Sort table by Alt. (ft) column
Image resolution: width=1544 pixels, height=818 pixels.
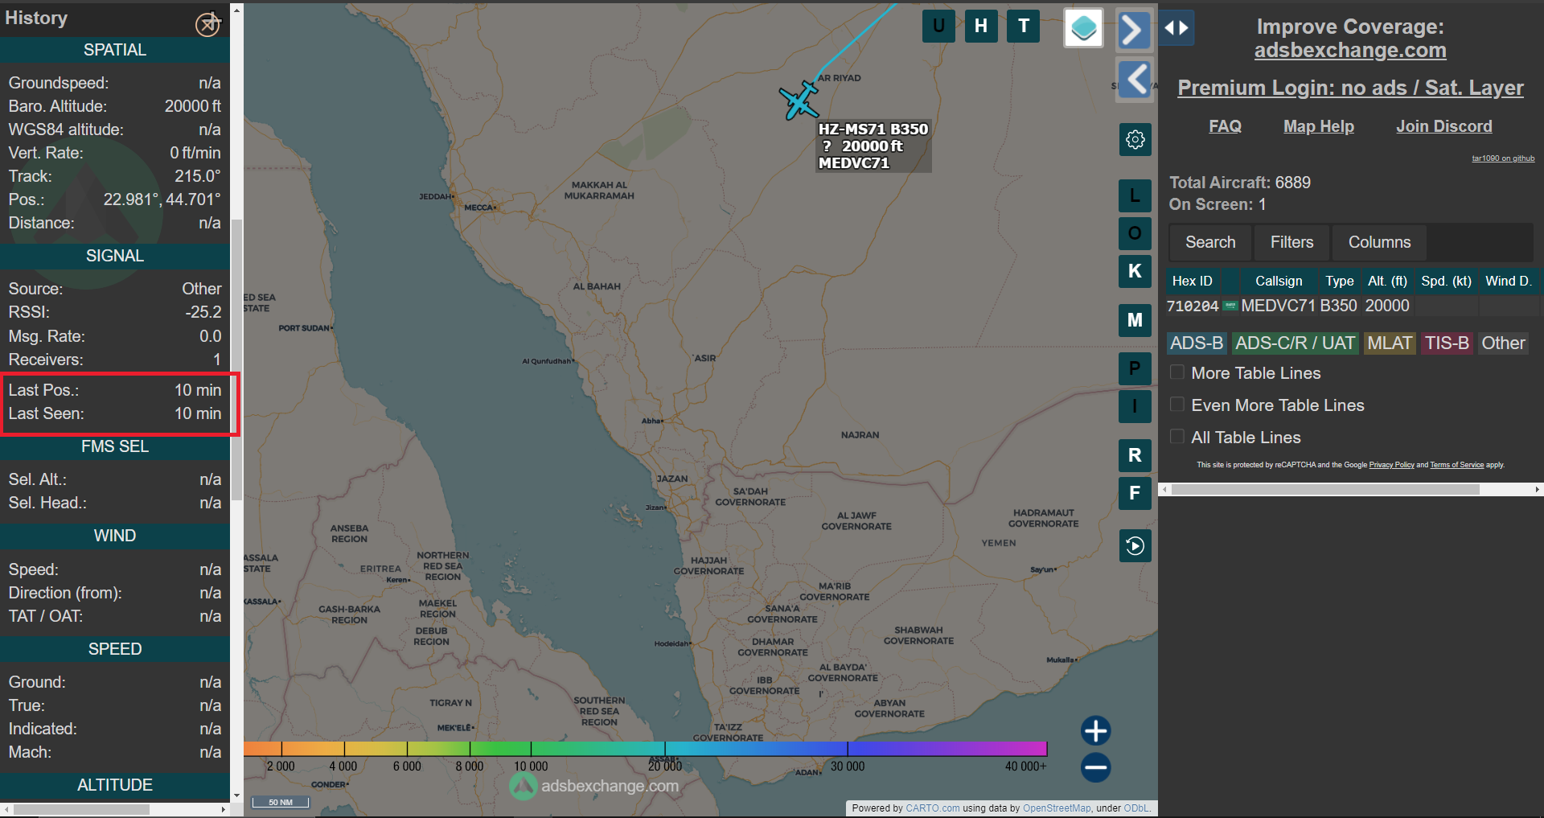coord(1388,281)
